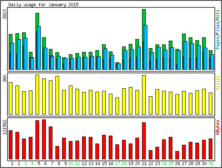Click the green day 10 axis label
This screenshot has height=168, width=222.
click(x=71, y=163)
